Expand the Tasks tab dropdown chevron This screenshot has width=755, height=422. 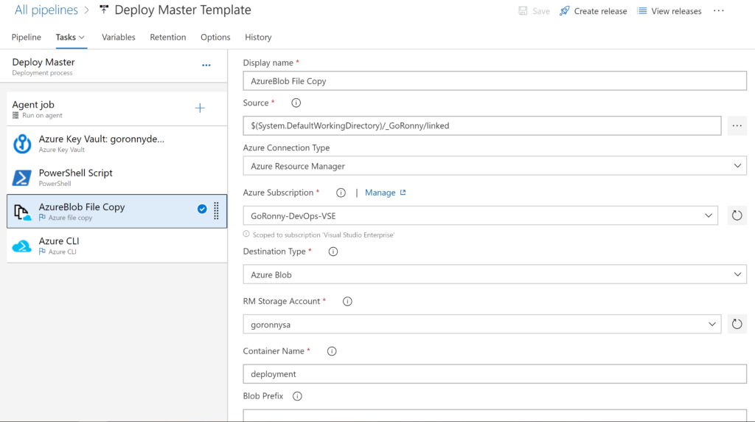(82, 37)
